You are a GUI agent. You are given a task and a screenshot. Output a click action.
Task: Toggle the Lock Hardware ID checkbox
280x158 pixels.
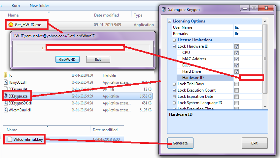237,47
